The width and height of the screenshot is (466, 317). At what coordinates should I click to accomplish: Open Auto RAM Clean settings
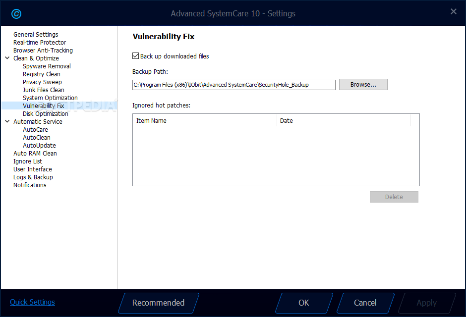[x=35, y=154]
